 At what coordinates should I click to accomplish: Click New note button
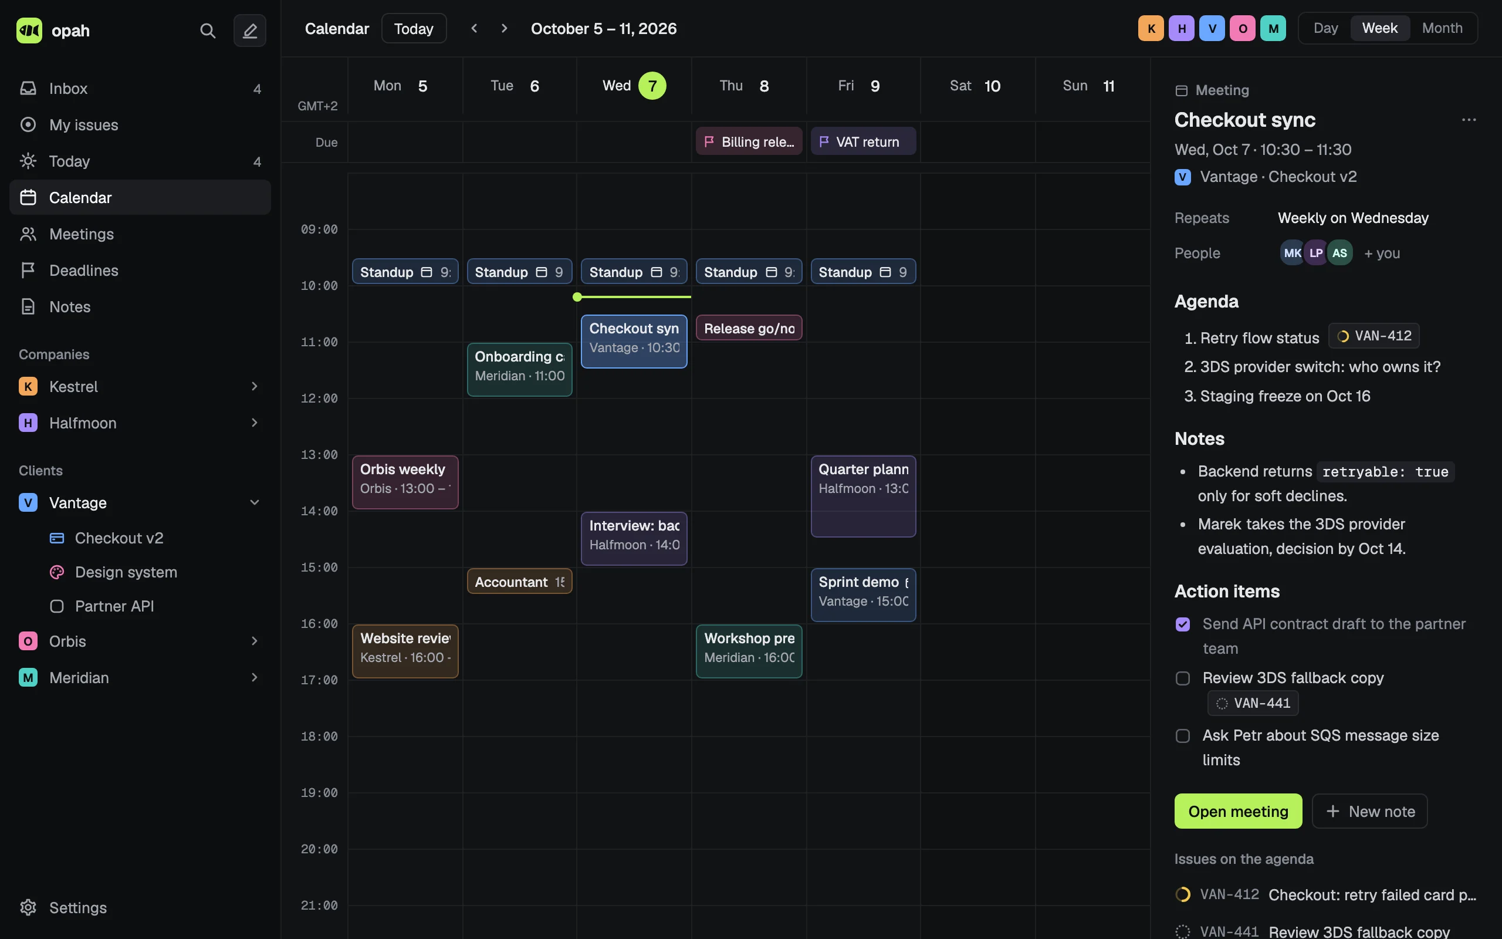pyautogui.click(x=1369, y=811)
